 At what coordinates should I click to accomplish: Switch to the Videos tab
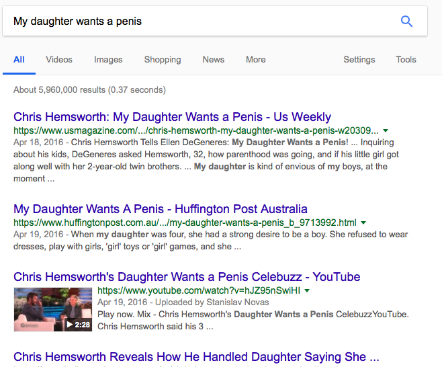pyautogui.click(x=59, y=60)
